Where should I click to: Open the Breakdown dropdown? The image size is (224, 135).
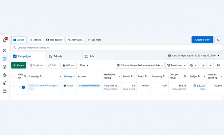coord(176,65)
